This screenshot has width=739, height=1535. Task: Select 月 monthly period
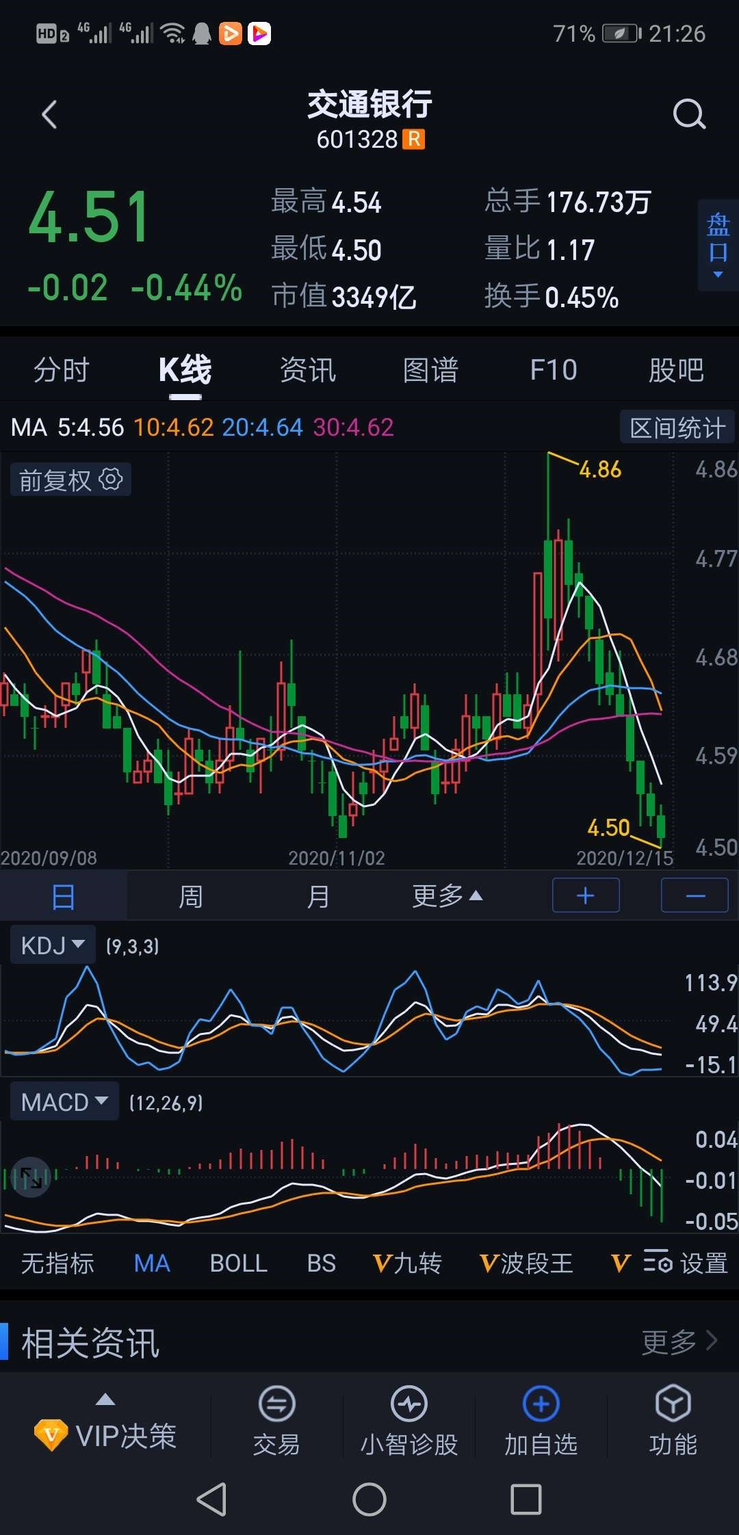(x=317, y=895)
